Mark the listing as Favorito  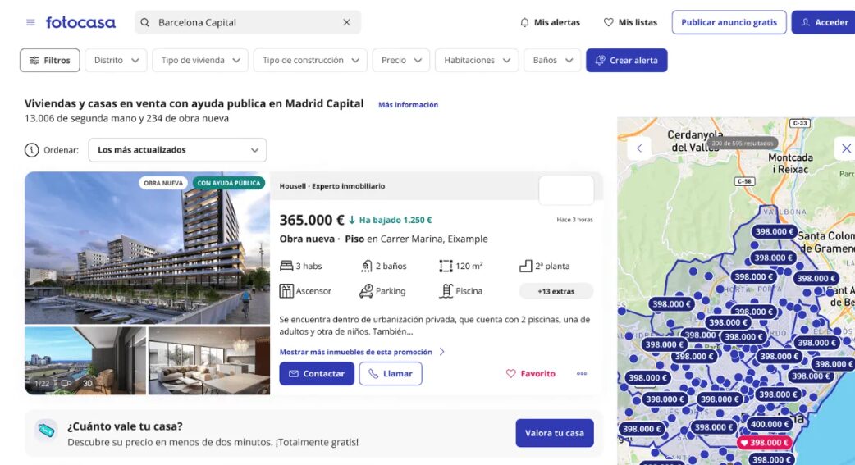pyautogui.click(x=531, y=374)
